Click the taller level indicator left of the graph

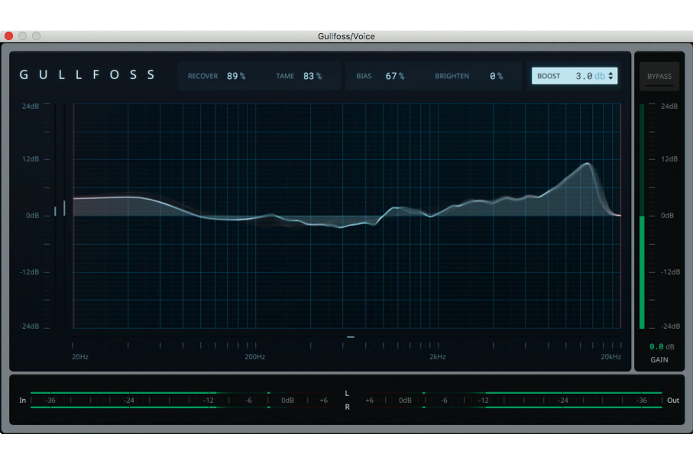[x=64, y=208]
